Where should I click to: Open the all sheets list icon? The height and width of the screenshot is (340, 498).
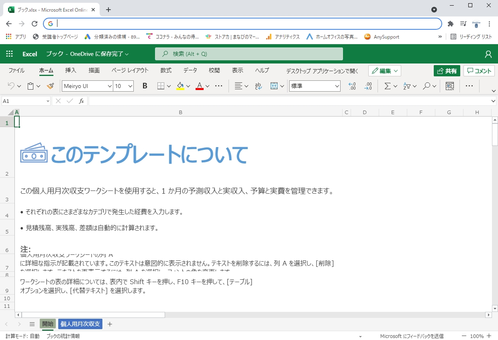pyautogui.click(x=32, y=324)
